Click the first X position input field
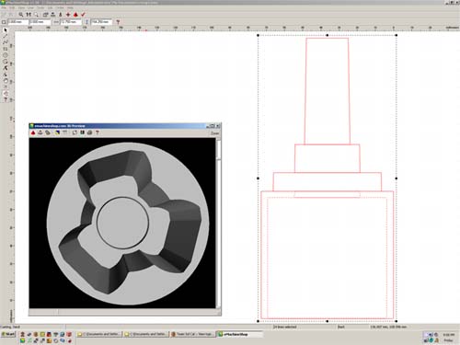The image size is (460, 345). point(18,22)
